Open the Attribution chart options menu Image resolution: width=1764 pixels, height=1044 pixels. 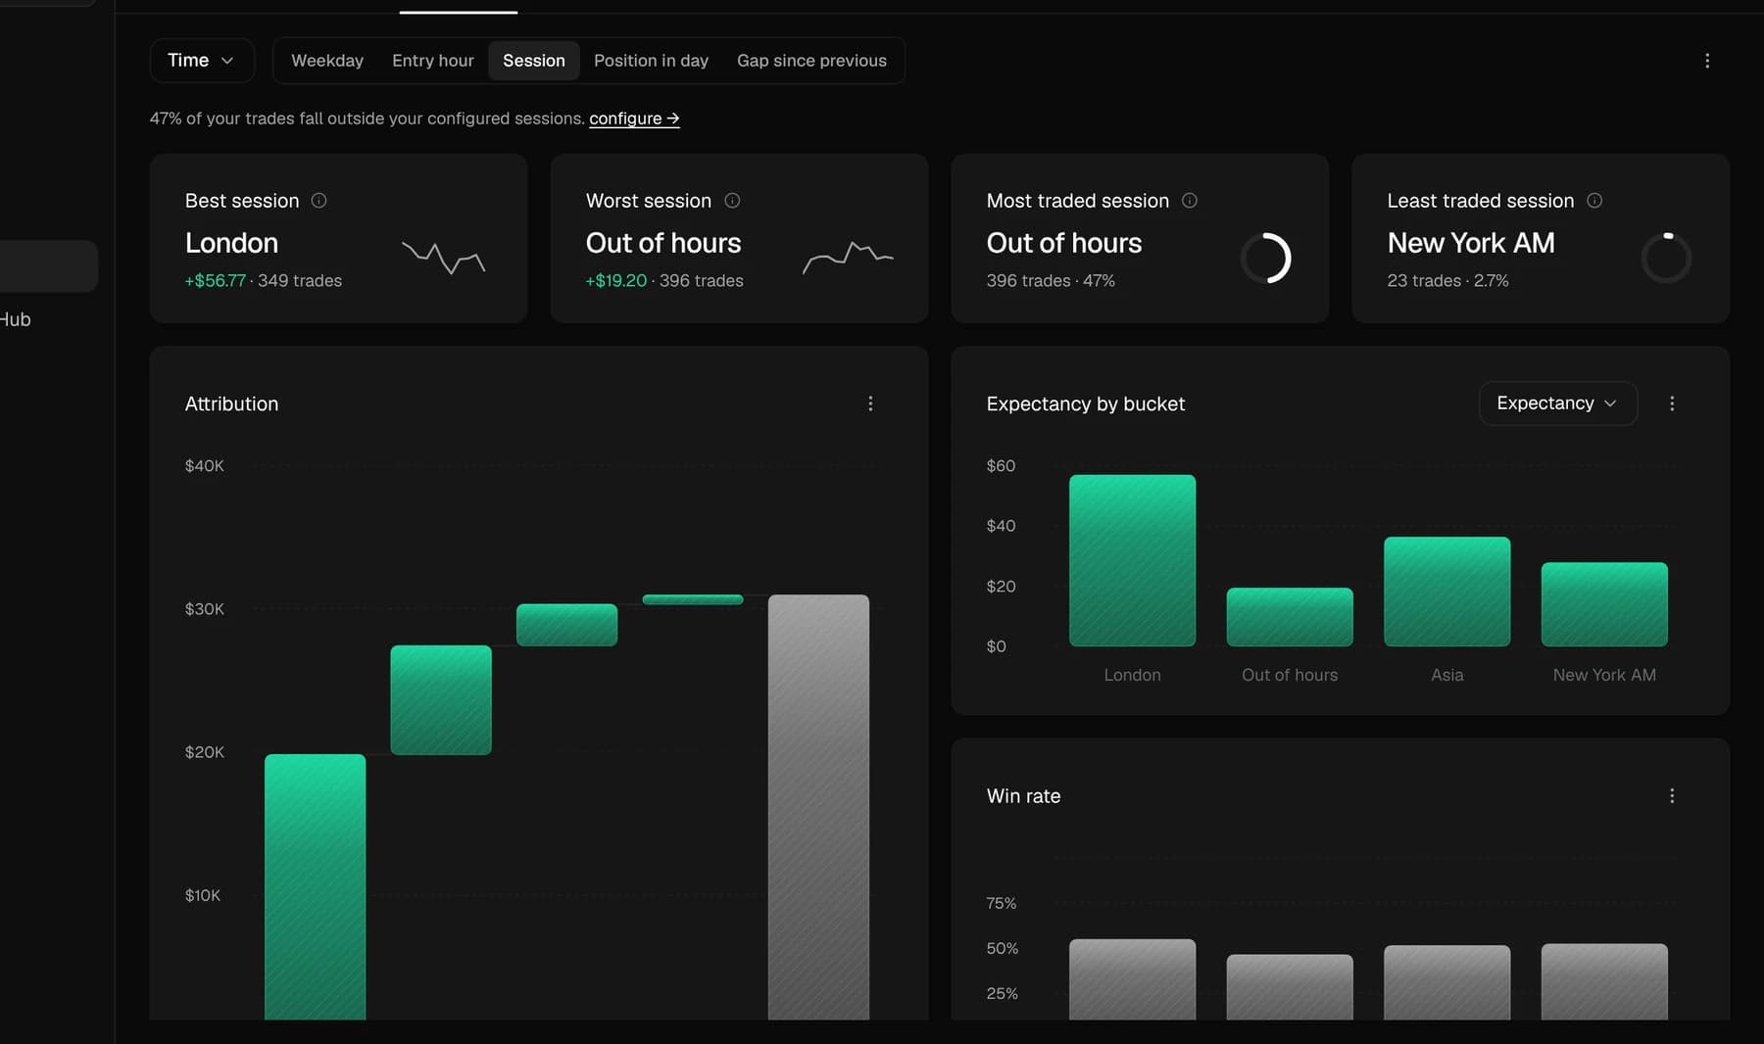click(870, 403)
